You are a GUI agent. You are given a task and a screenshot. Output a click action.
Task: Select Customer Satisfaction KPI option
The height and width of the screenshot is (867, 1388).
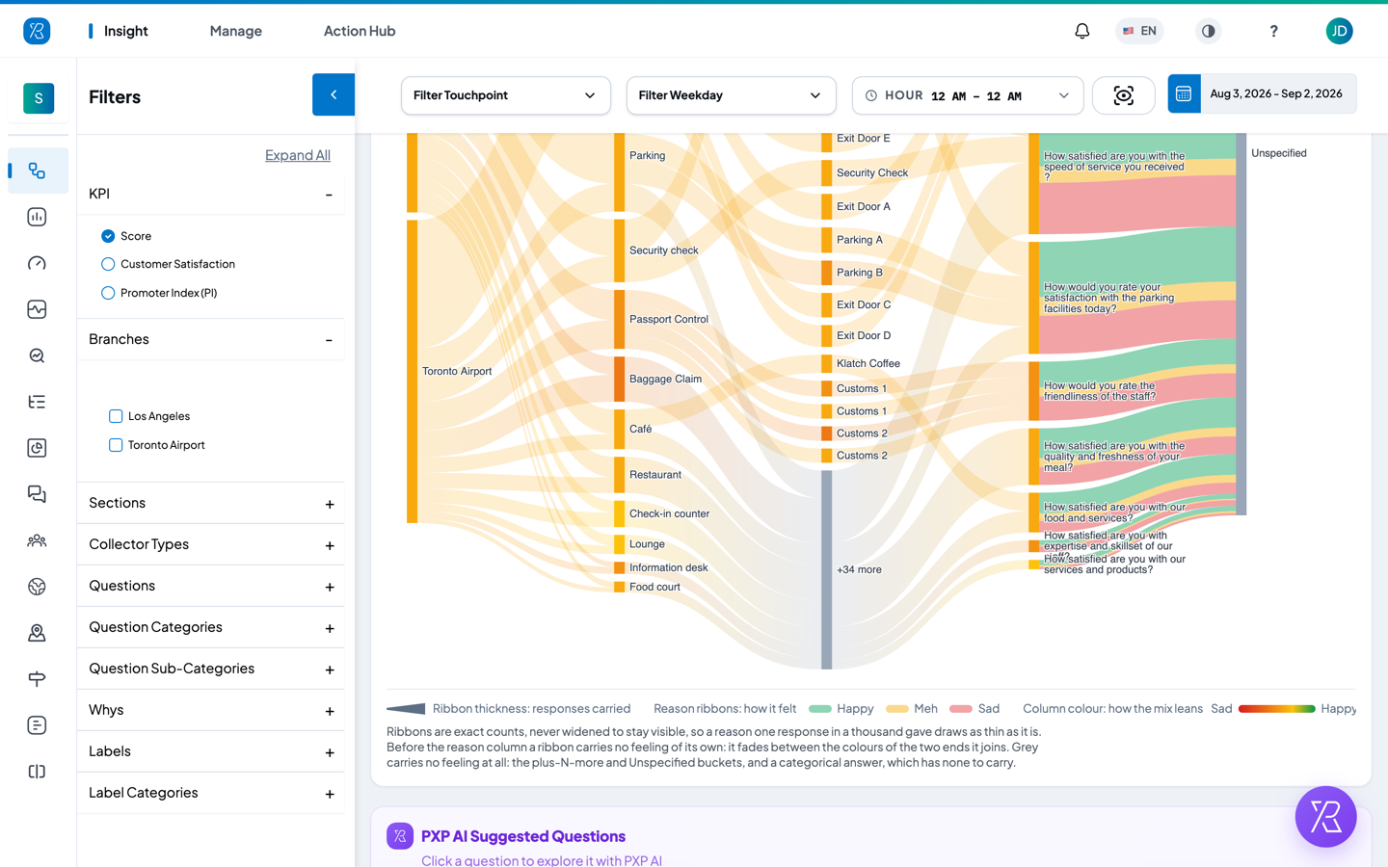click(108, 264)
